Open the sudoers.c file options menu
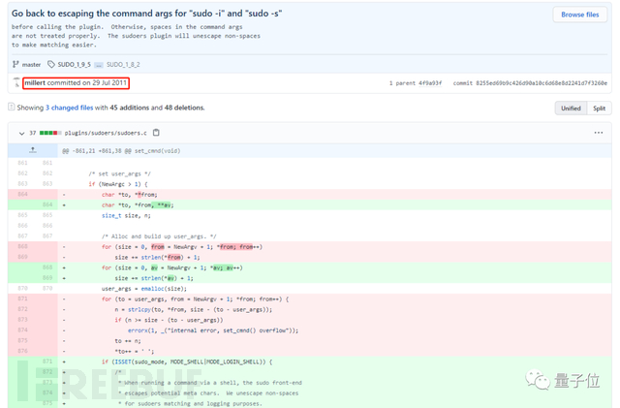The height and width of the screenshot is (408, 620). point(599,133)
